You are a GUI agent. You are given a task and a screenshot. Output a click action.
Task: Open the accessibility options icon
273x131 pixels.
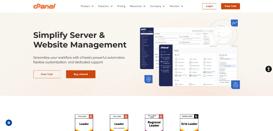pyautogui.click(x=268, y=69)
